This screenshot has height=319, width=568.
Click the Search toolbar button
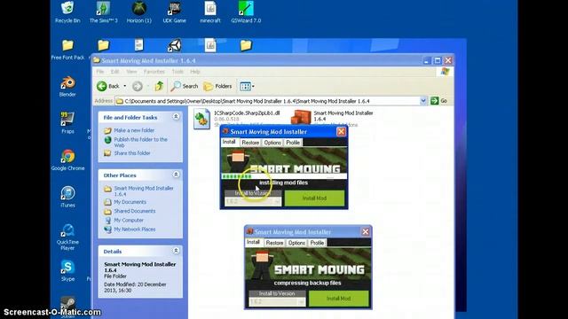185,86
